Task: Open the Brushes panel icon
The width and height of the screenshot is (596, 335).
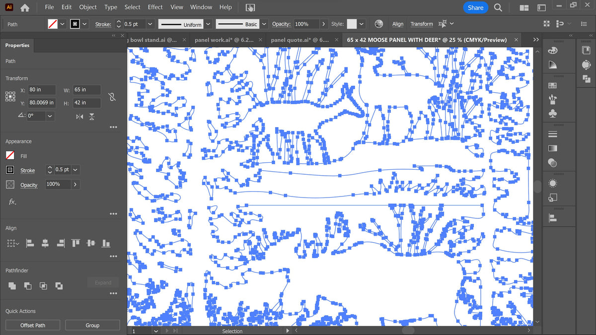Action: pyautogui.click(x=552, y=99)
